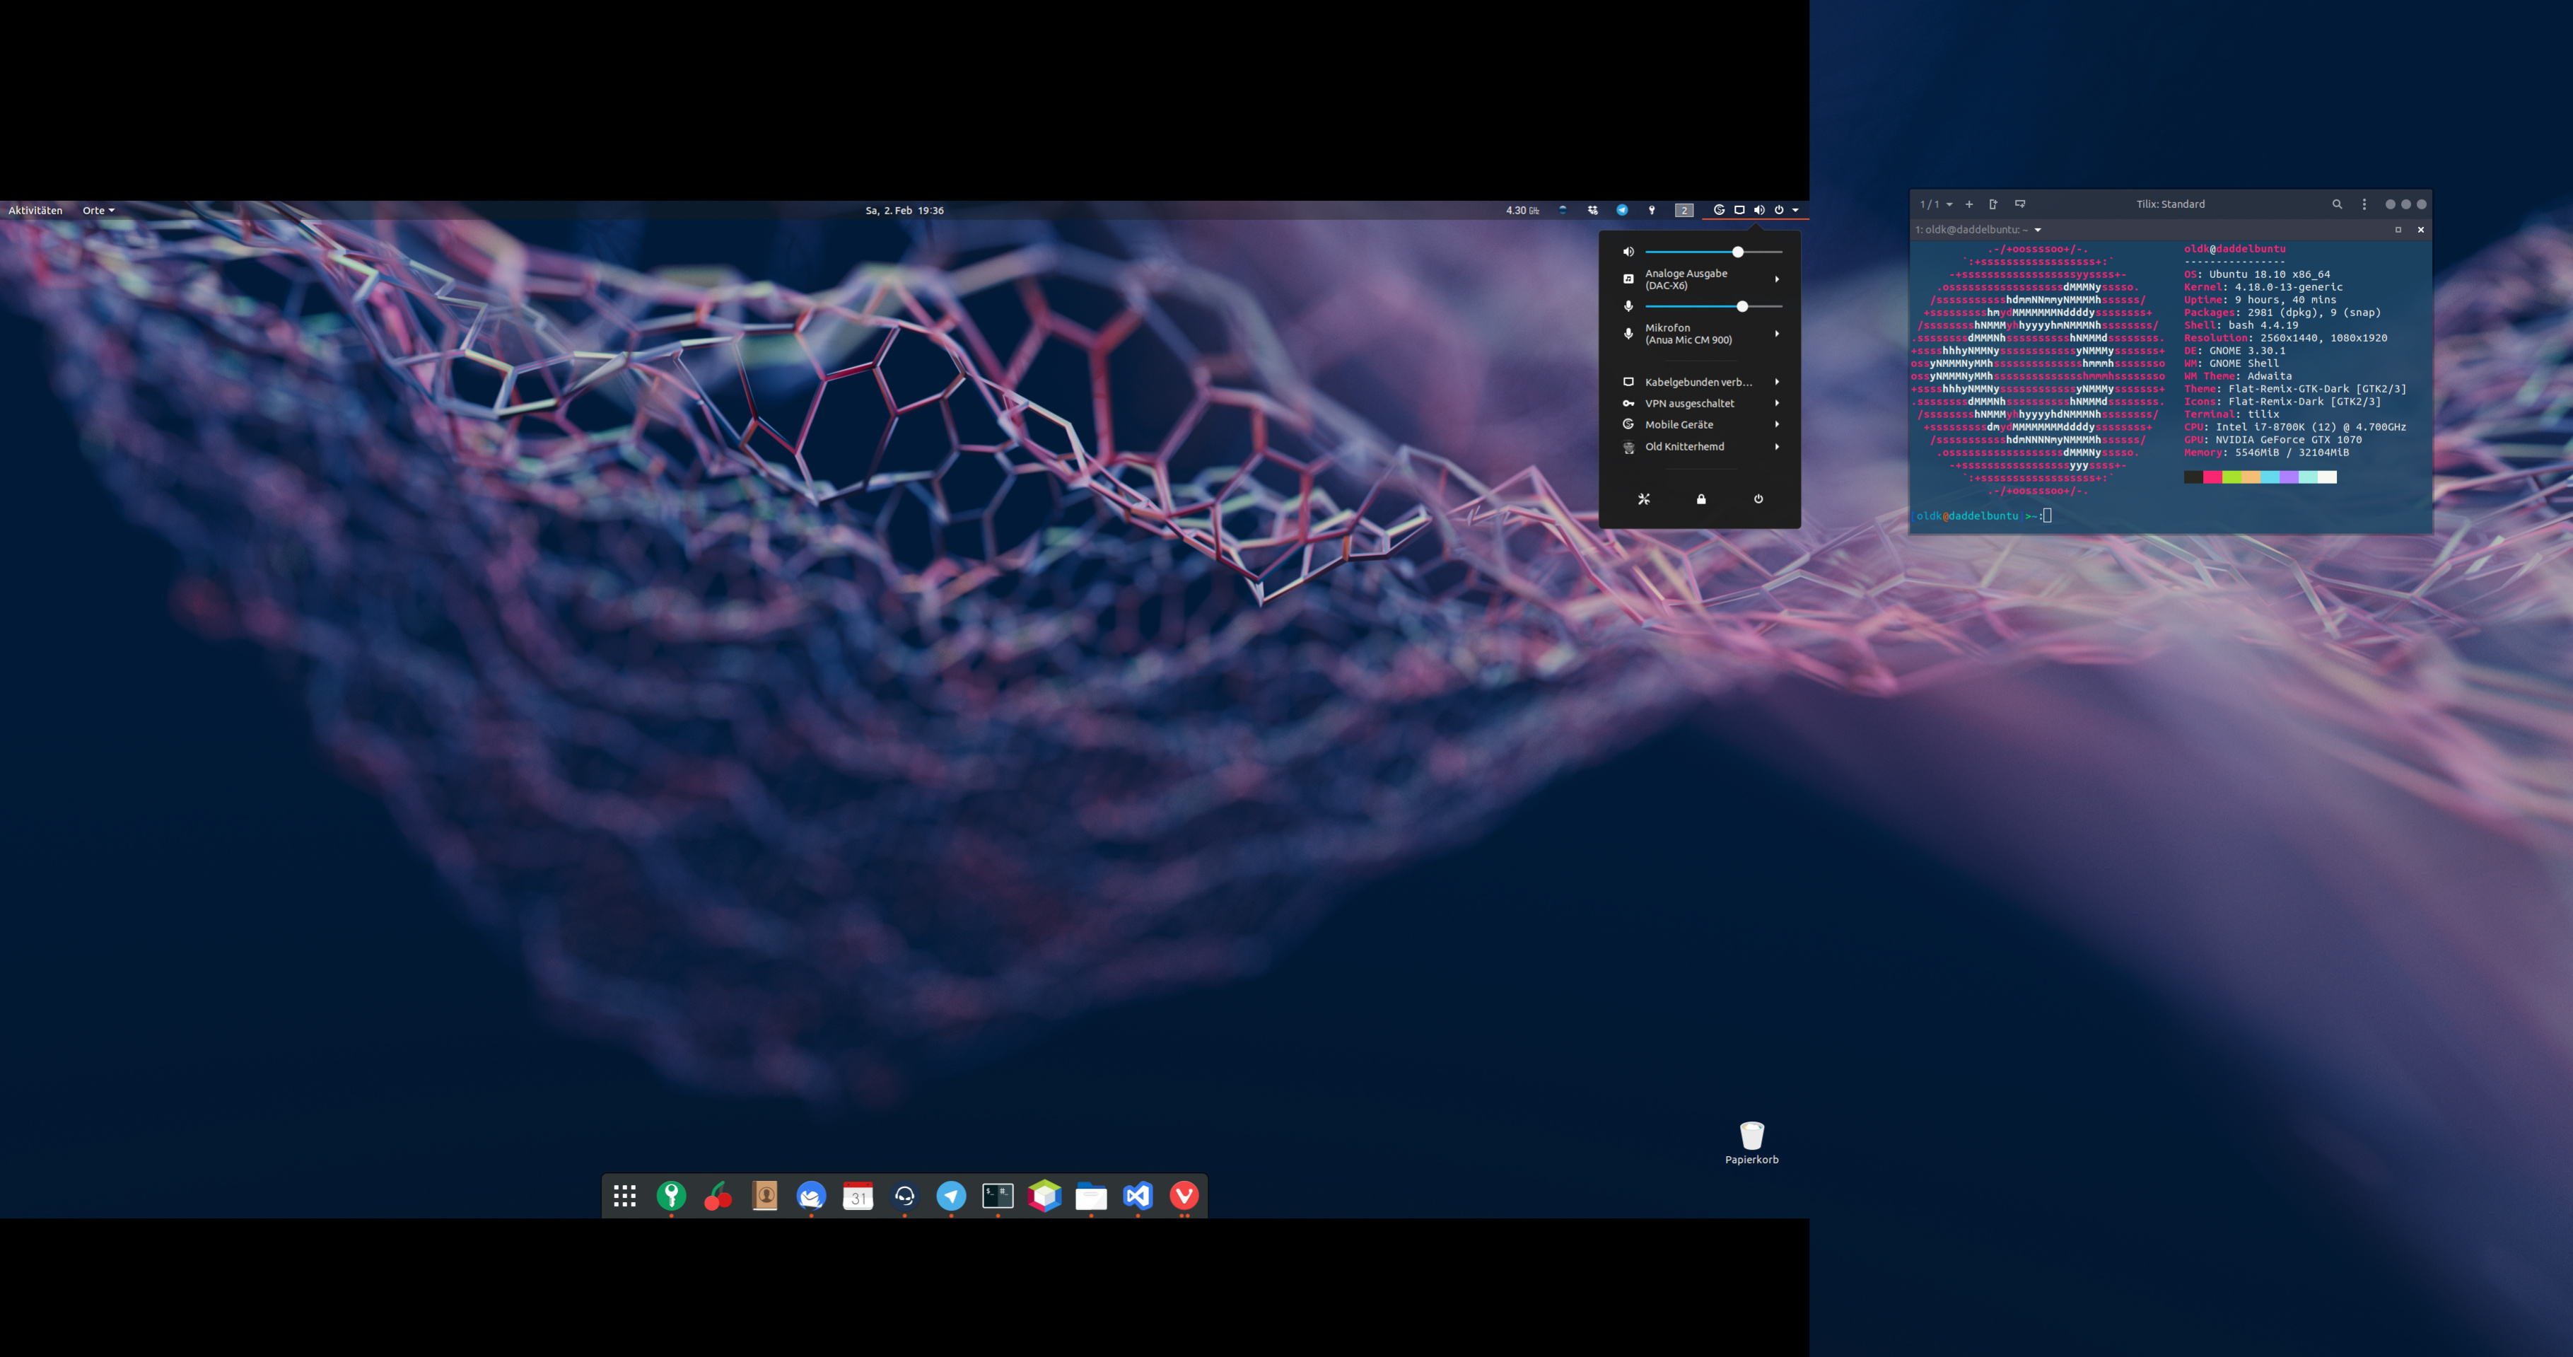Screen dimensions: 2573x1357
Task: Click the Telegram tray icon in top bar
Action: [x=1622, y=210]
